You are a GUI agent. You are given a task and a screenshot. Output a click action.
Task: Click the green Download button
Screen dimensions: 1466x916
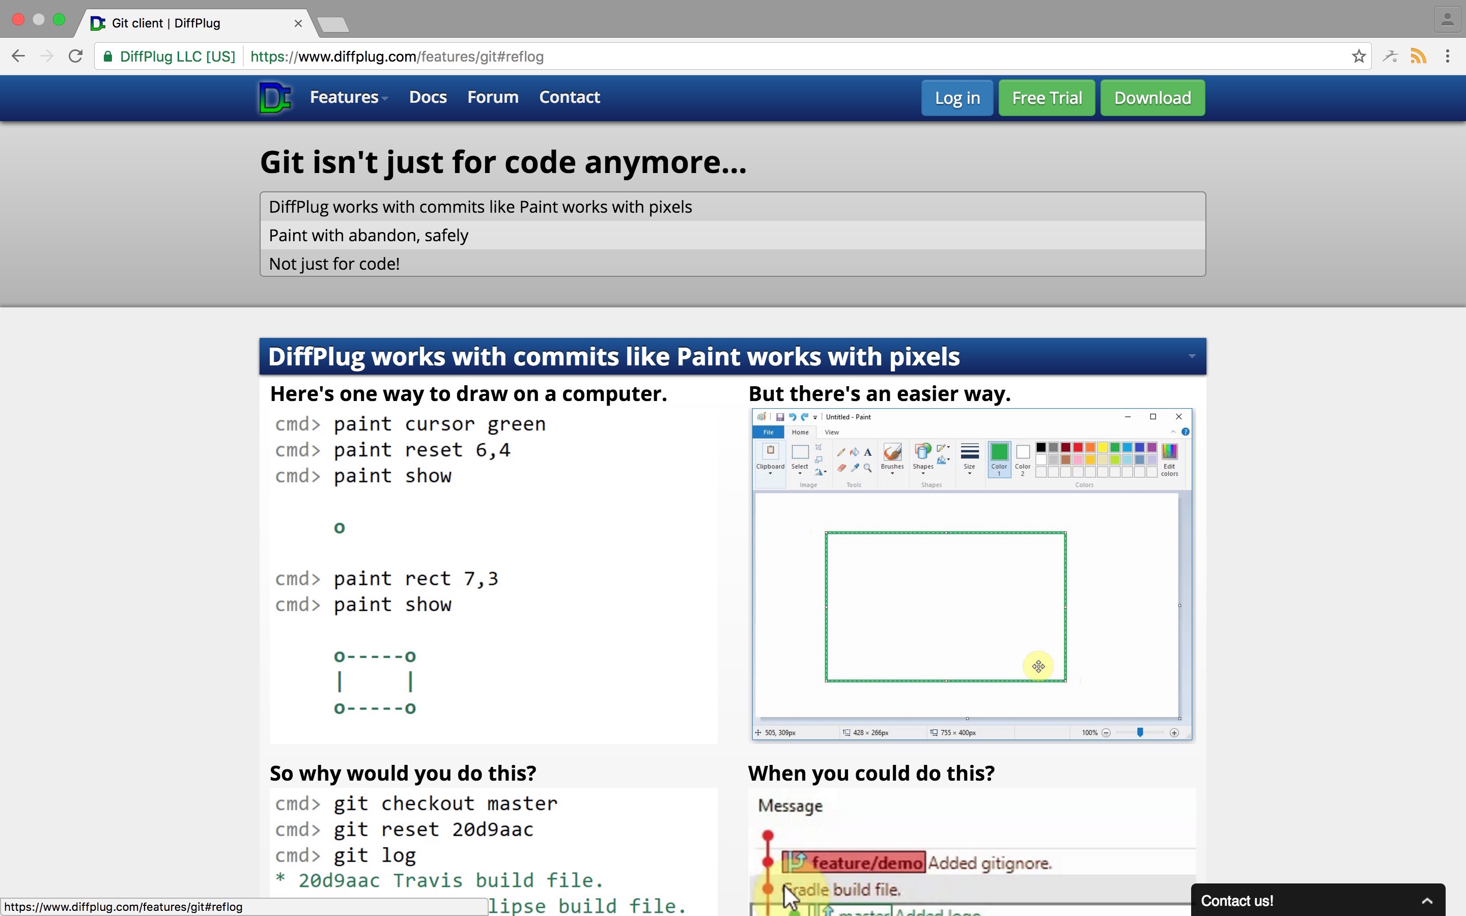[x=1152, y=98]
